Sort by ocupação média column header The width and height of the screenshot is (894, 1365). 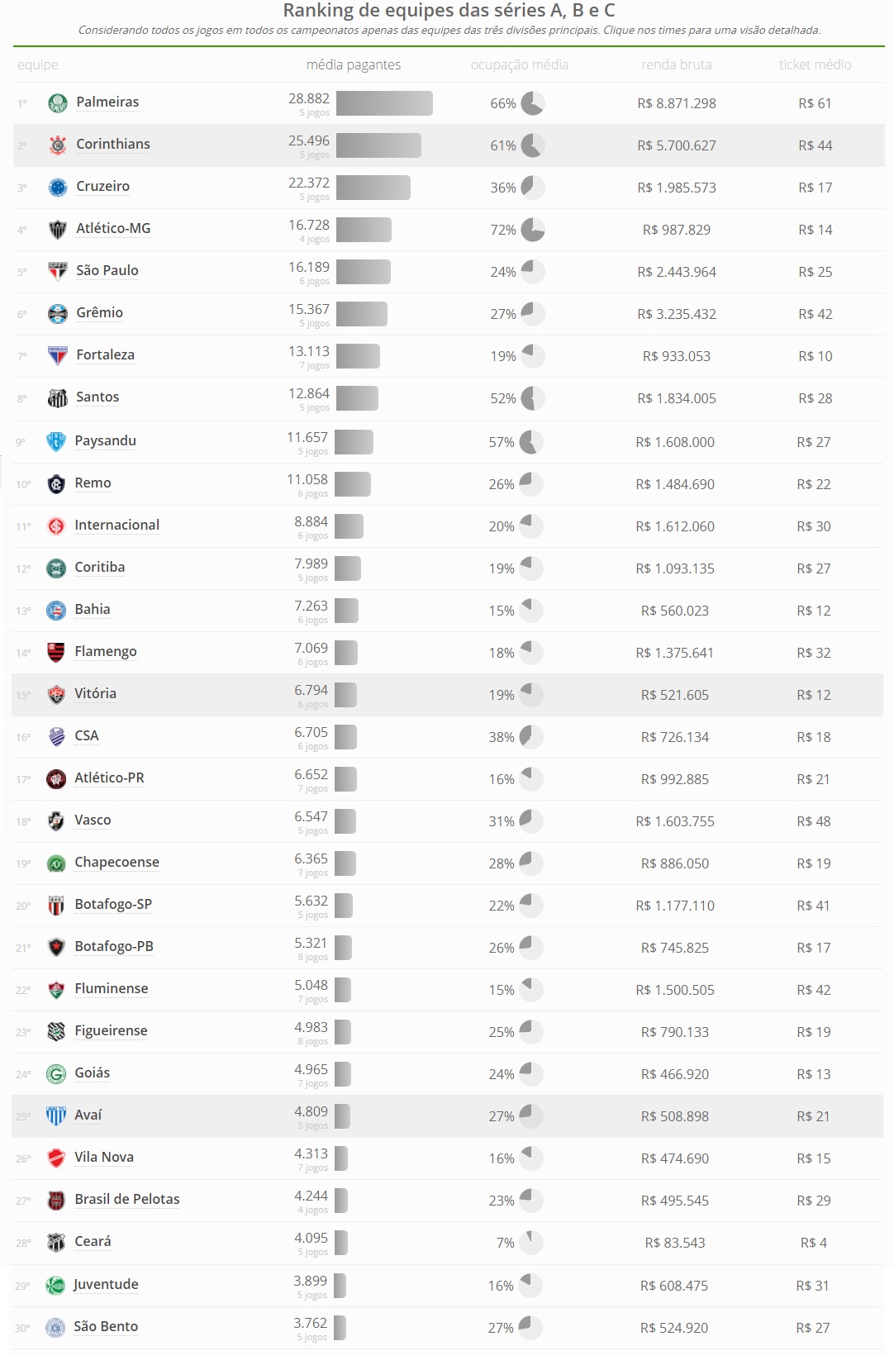[520, 64]
